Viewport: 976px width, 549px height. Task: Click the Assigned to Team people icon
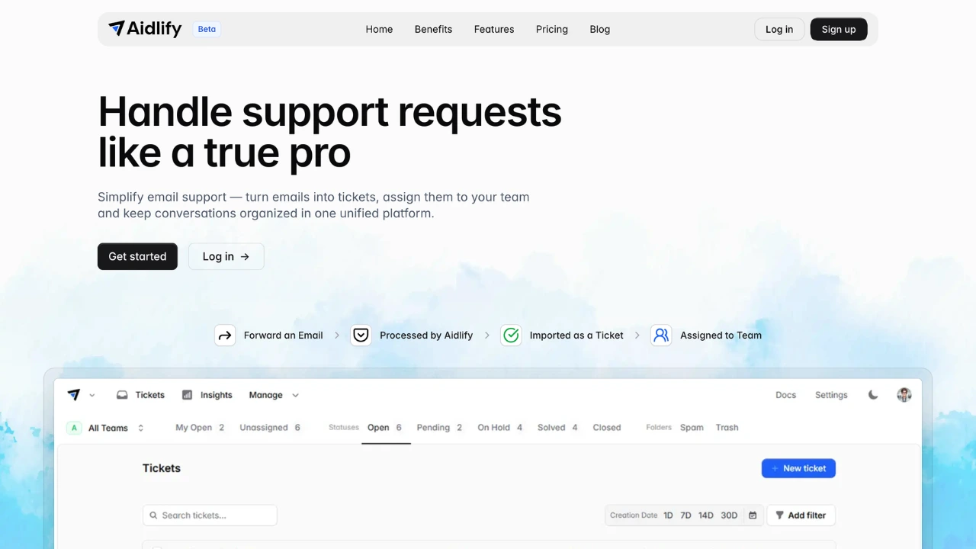click(x=661, y=335)
